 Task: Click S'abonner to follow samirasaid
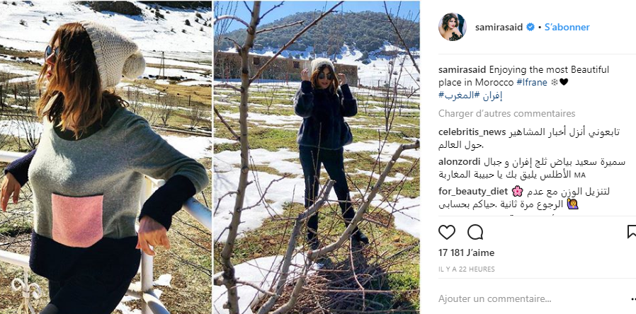click(567, 27)
